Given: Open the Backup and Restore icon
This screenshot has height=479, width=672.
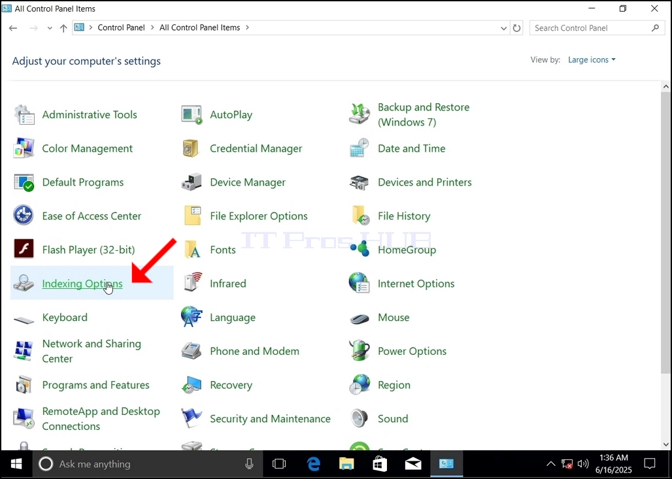Looking at the screenshot, I should coord(359,114).
